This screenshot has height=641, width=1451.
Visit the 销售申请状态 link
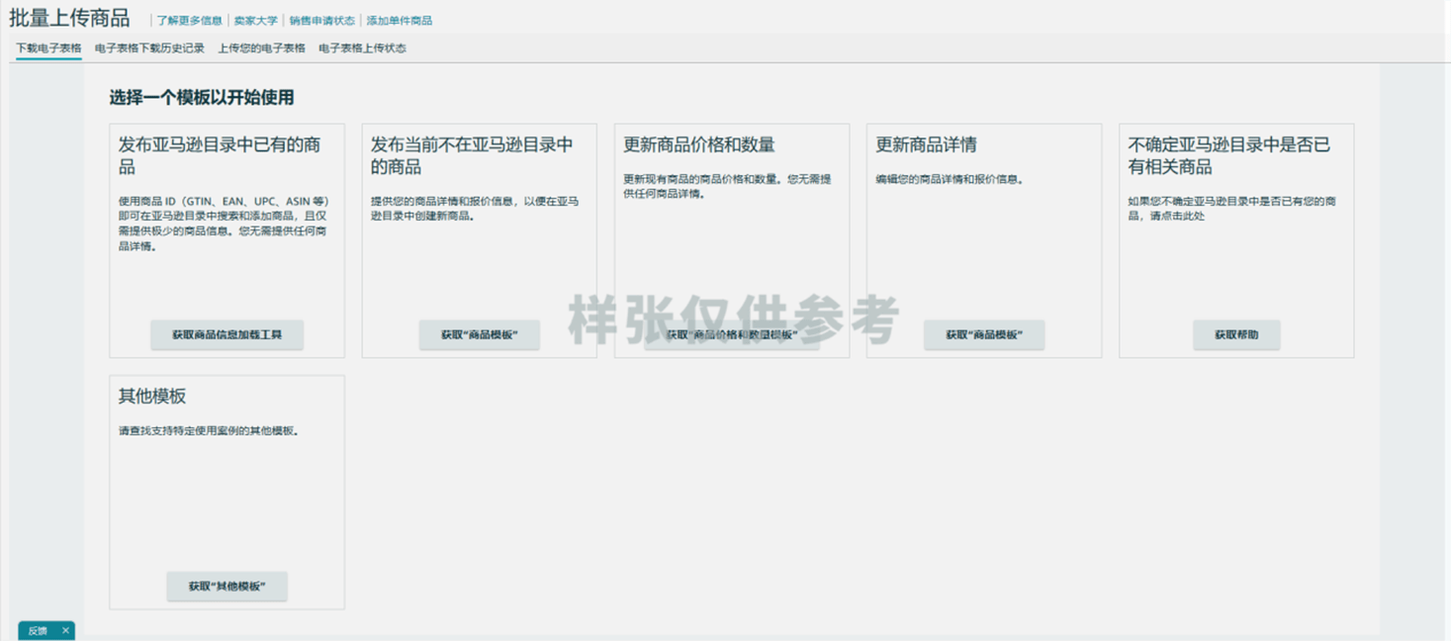[321, 21]
